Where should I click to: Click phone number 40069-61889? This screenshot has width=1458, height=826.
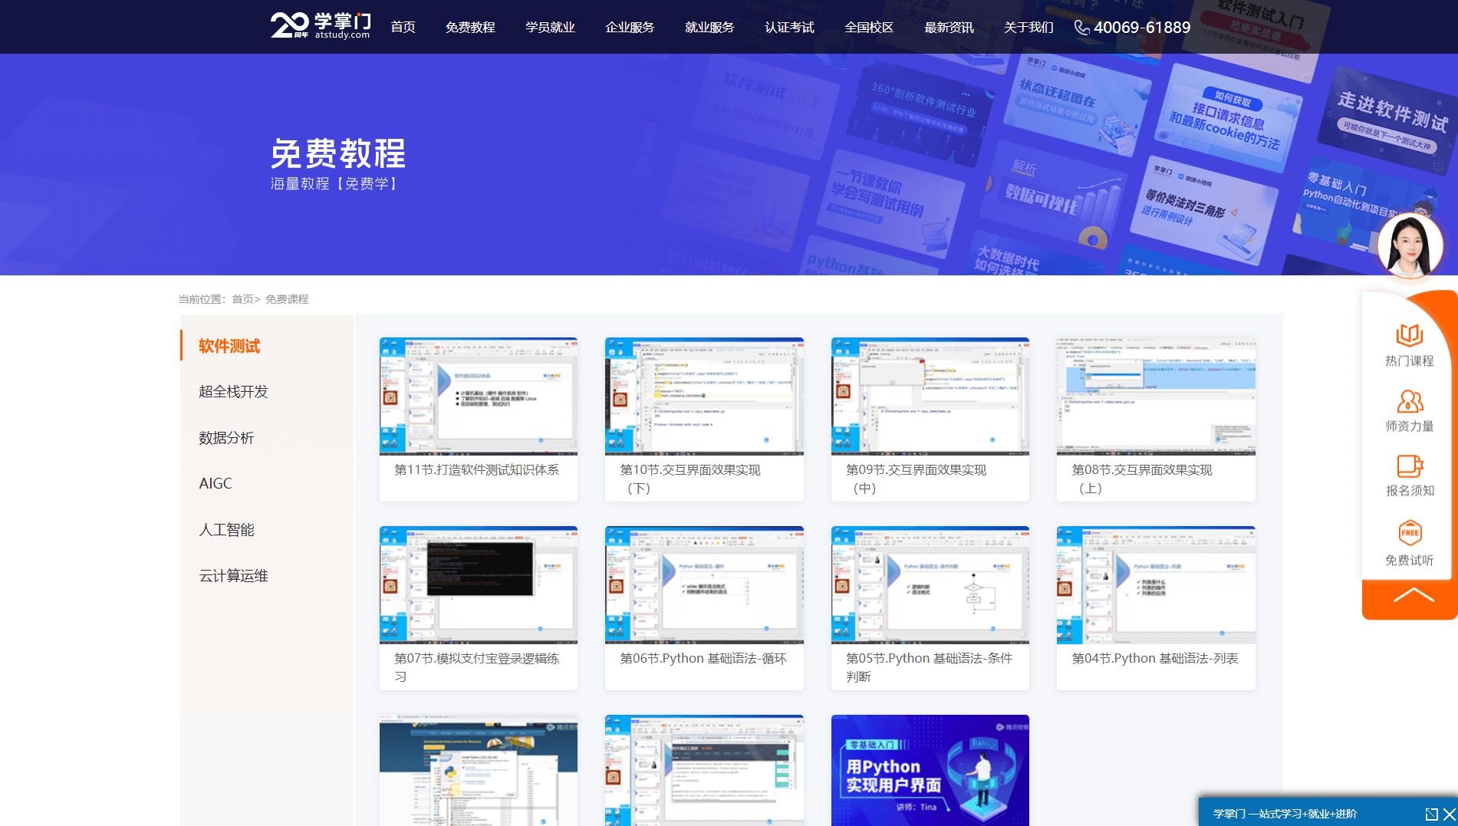(1142, 28)
